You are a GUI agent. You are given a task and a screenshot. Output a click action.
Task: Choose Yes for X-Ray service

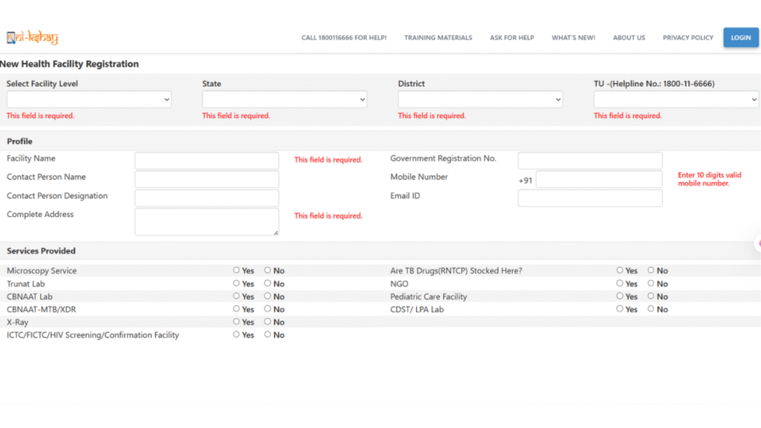(237, 322)
